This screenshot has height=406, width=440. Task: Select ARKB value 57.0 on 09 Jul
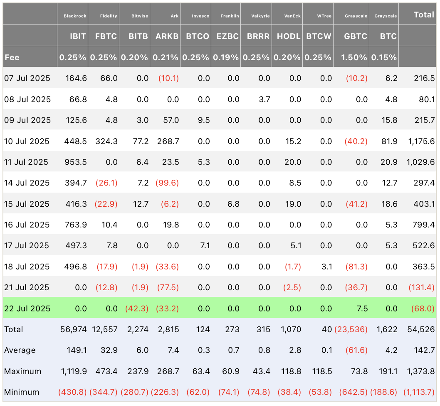click(x=171, y=120)
